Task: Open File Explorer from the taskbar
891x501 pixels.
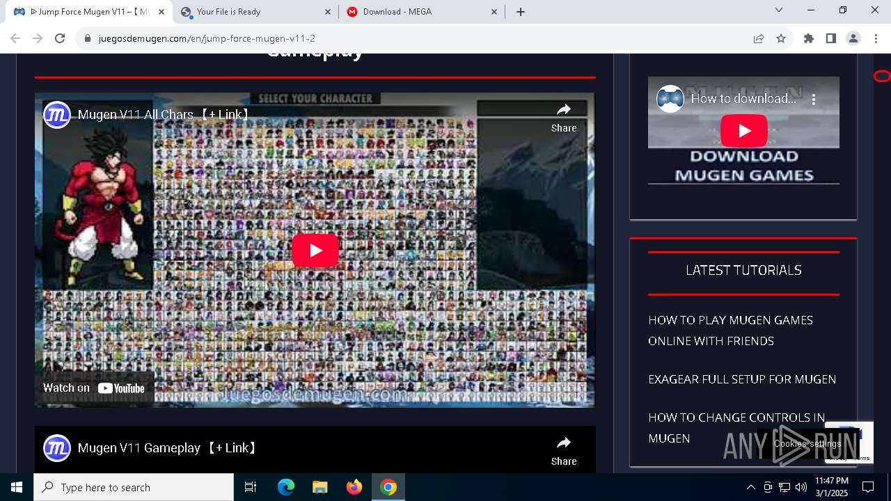Action: coord(320,487)
